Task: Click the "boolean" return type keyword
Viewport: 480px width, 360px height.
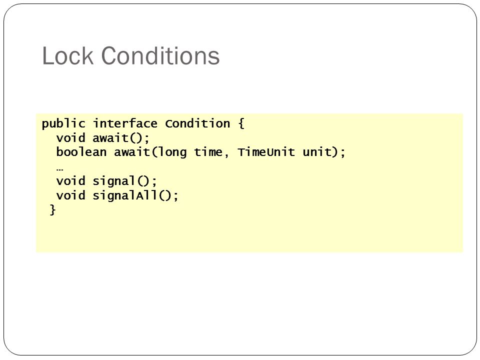Action: pos(81,152)
